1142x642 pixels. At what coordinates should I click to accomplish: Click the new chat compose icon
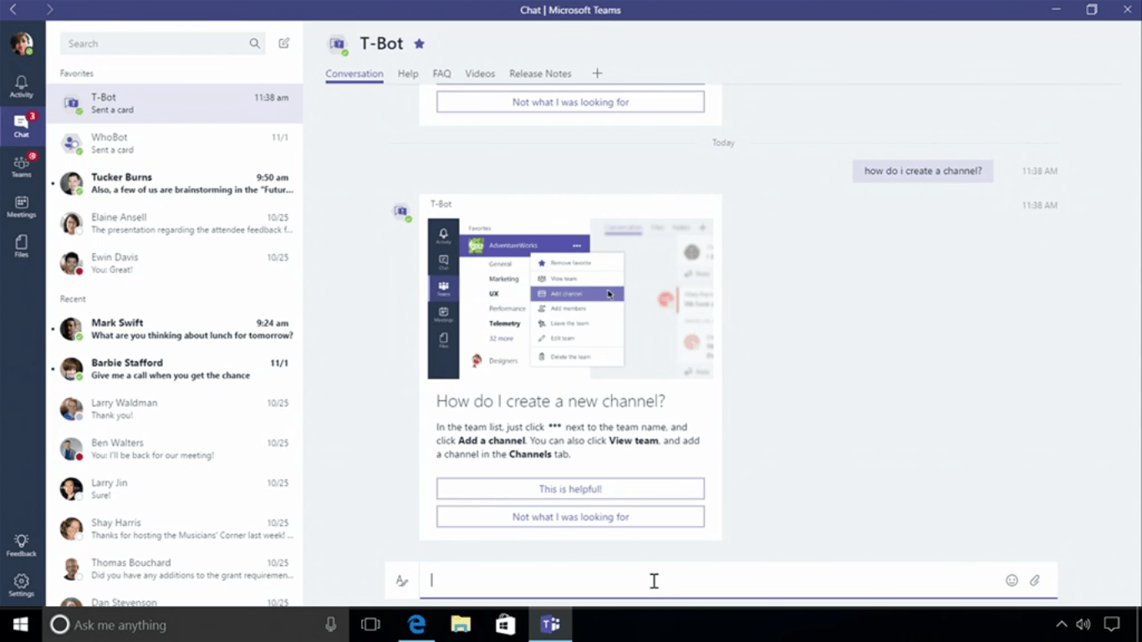pos(284,43)
